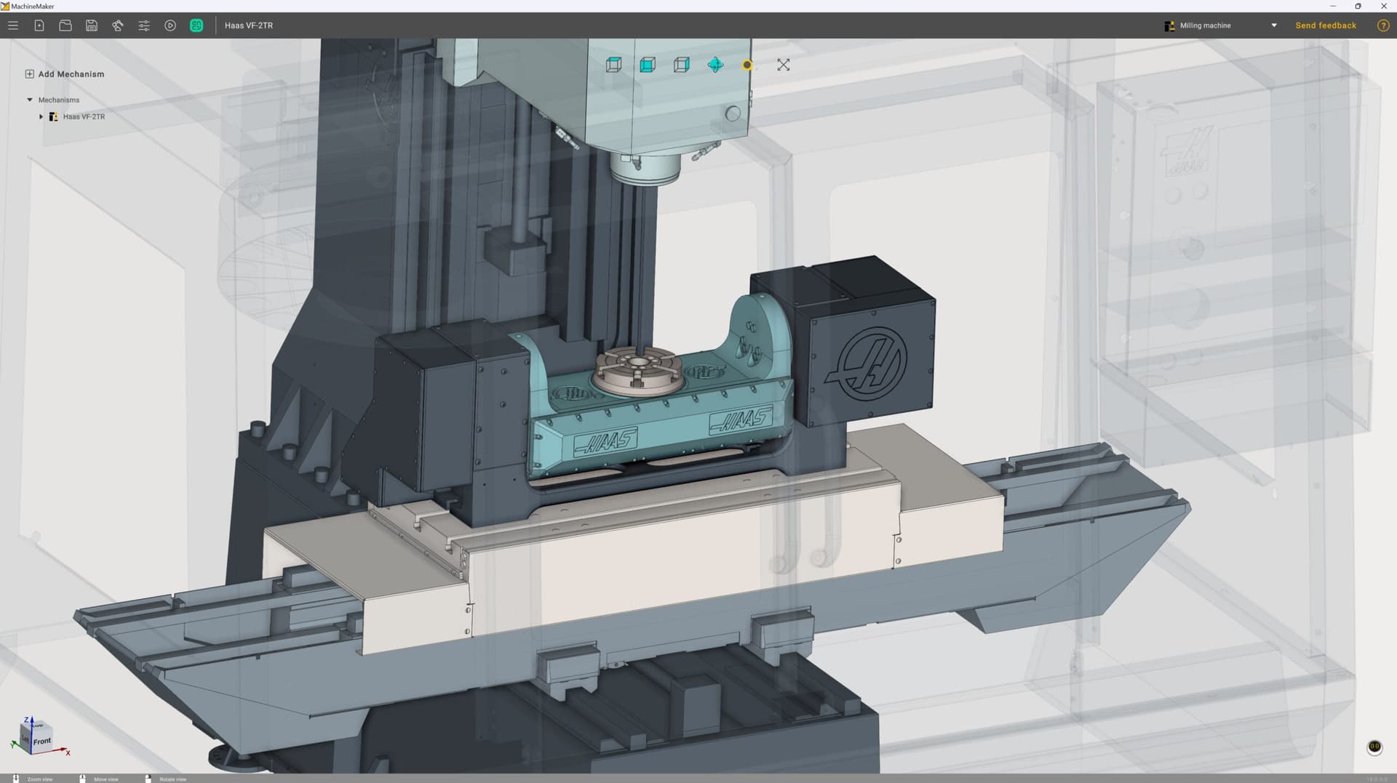Run the machine simulation playback
This screenshot has height=783, width=1397.
[170, 25]
